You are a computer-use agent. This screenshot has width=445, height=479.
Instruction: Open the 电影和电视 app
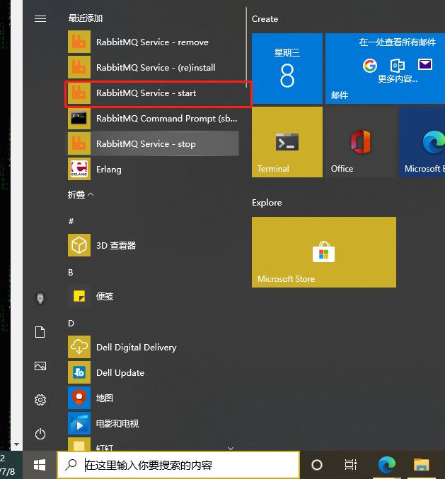click(x=153, y=423)
